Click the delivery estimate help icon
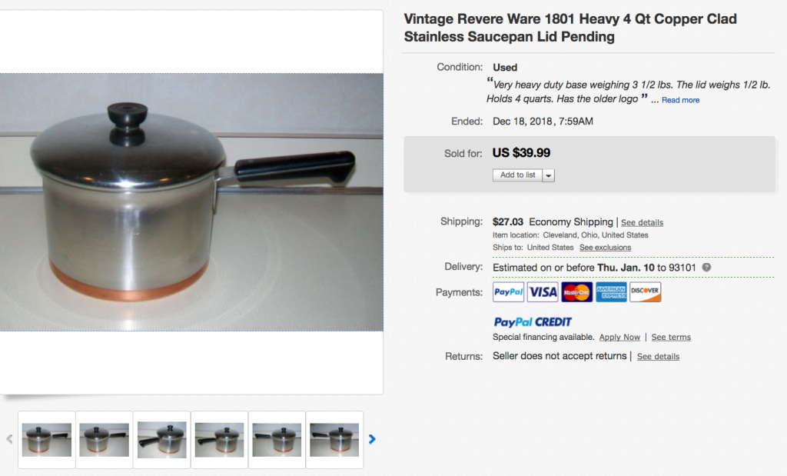The height and width of the screenshot is (476, 787). pyautogui.click(x=707, y=267)
